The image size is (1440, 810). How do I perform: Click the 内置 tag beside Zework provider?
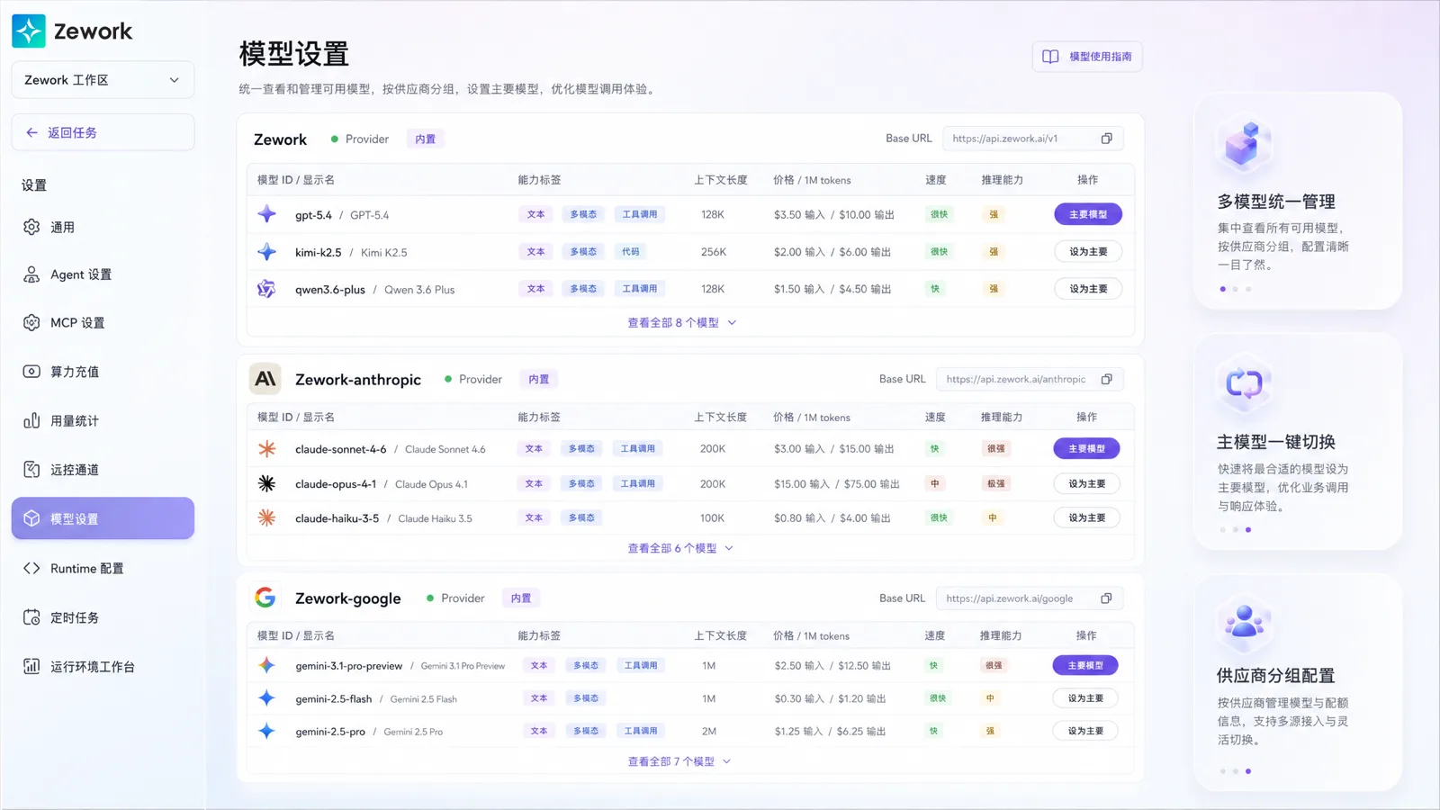426,139
